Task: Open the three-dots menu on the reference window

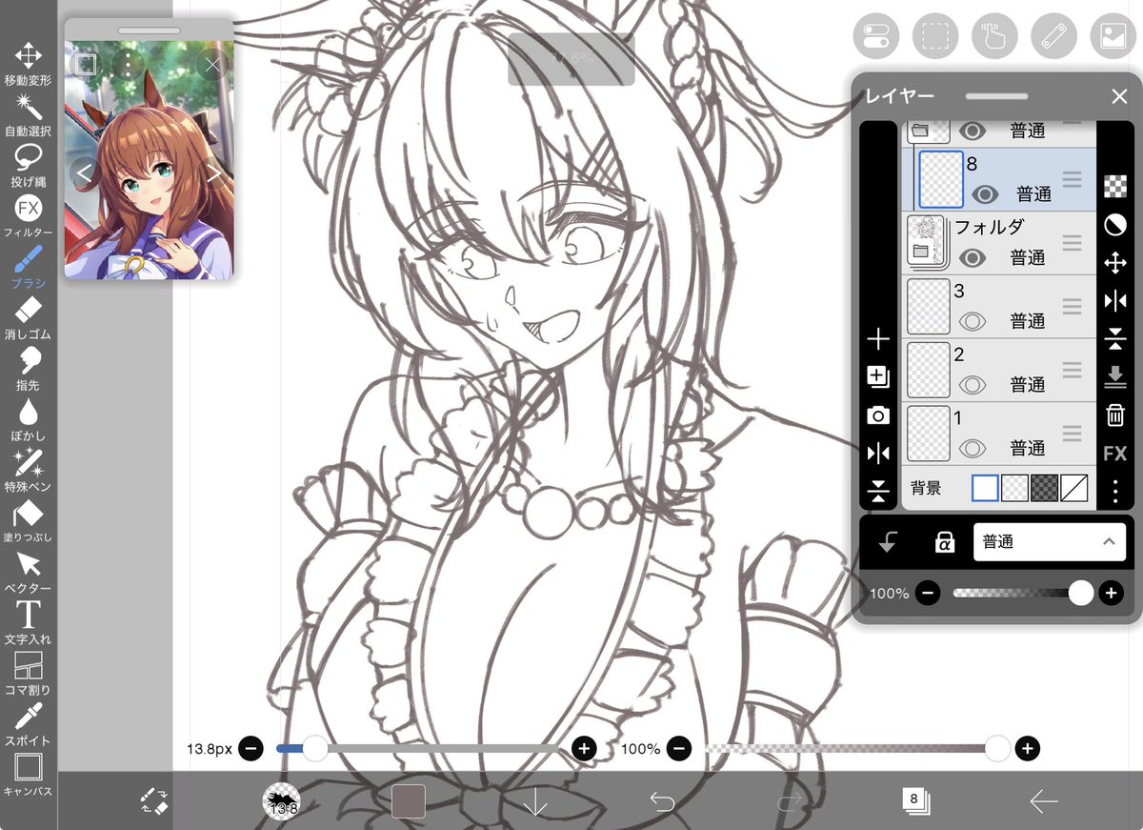Action: click(128, 65)
